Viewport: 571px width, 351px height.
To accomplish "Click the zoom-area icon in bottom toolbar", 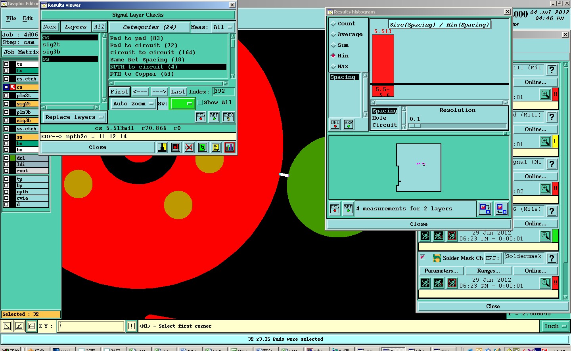I will pyautogui.click(x=7, y=326).
